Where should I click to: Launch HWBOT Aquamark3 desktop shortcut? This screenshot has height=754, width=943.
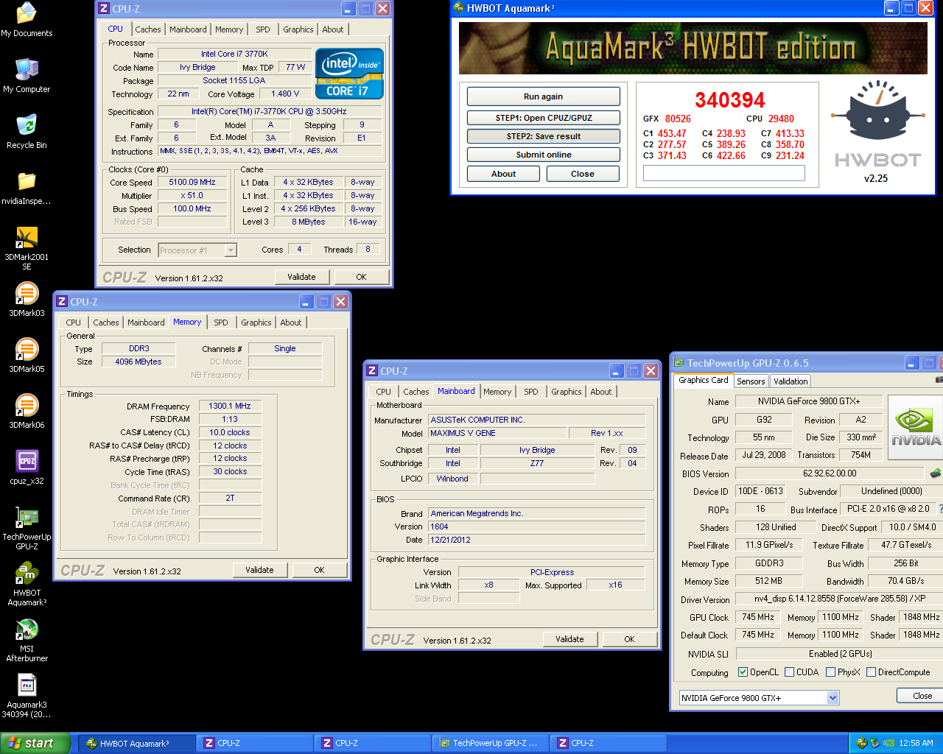27,584
